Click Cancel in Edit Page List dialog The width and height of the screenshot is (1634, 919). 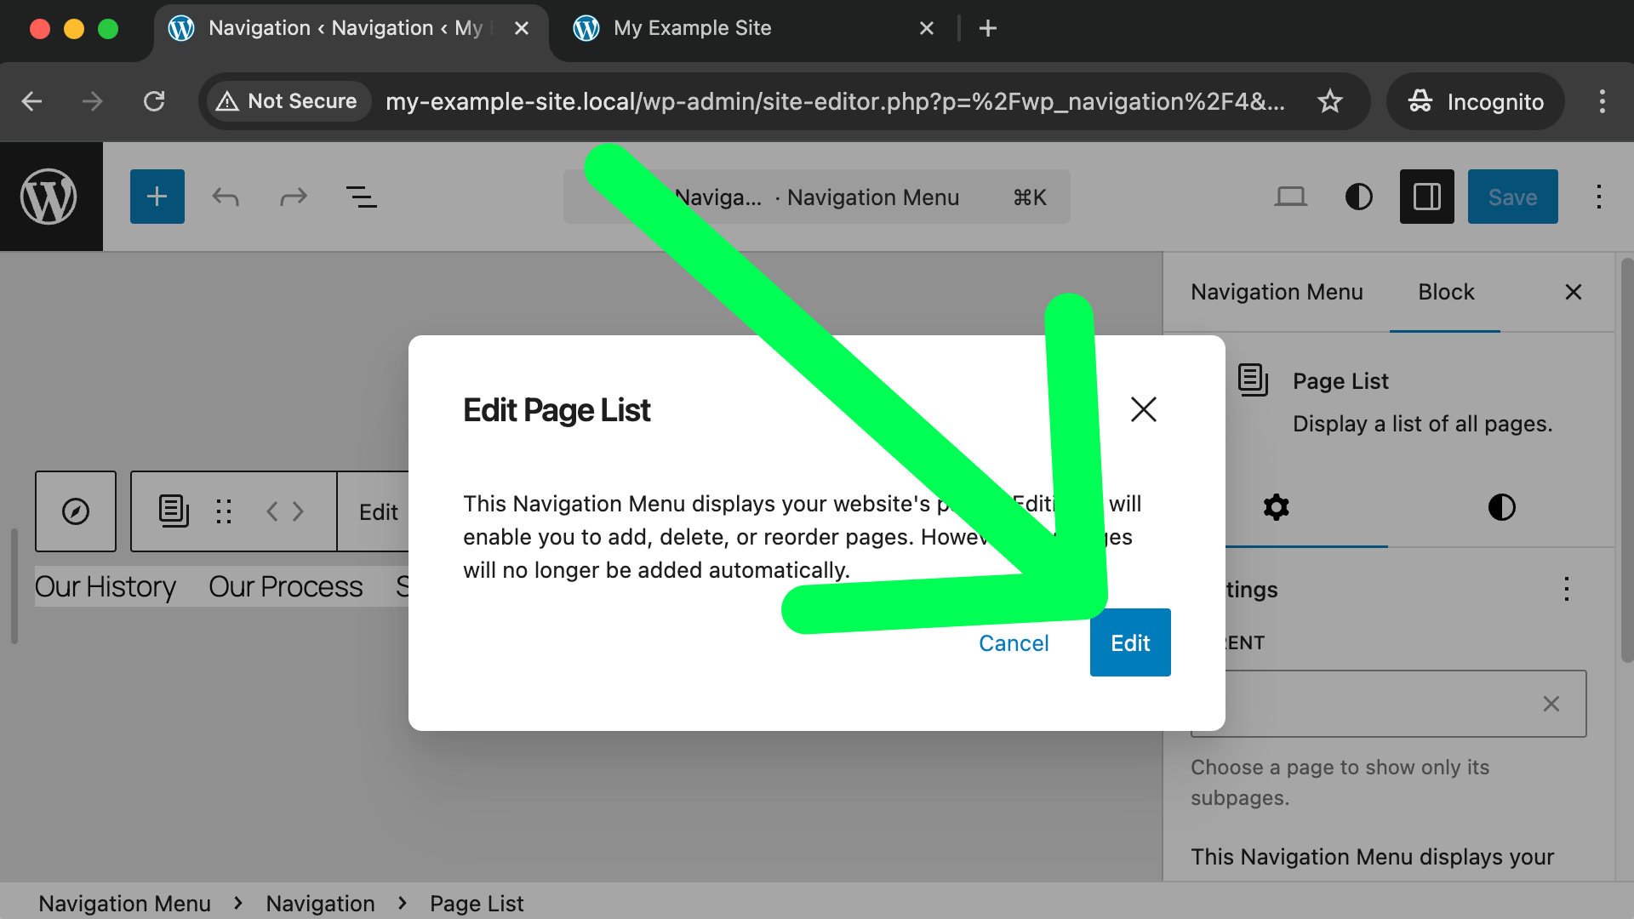click(x=1013, y=643)
